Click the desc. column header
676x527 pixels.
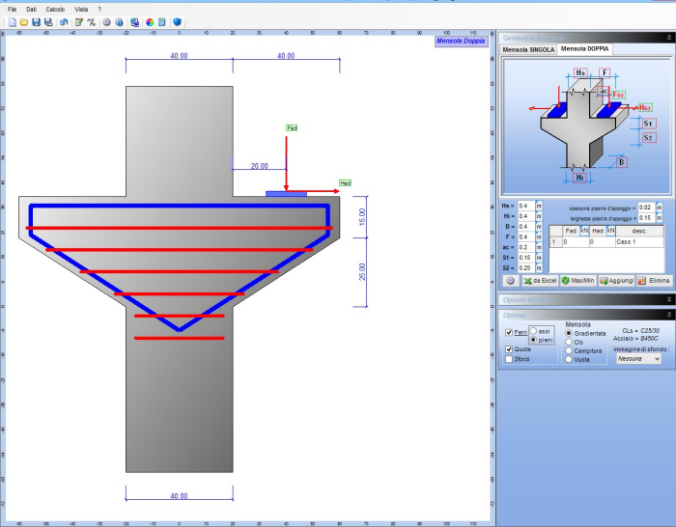pyautogui.click(x=639, y=231)
